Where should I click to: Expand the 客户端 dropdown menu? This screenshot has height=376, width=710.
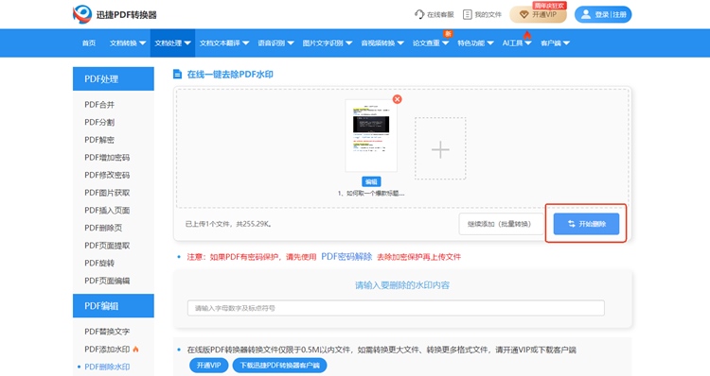click(x=555, y=43)
